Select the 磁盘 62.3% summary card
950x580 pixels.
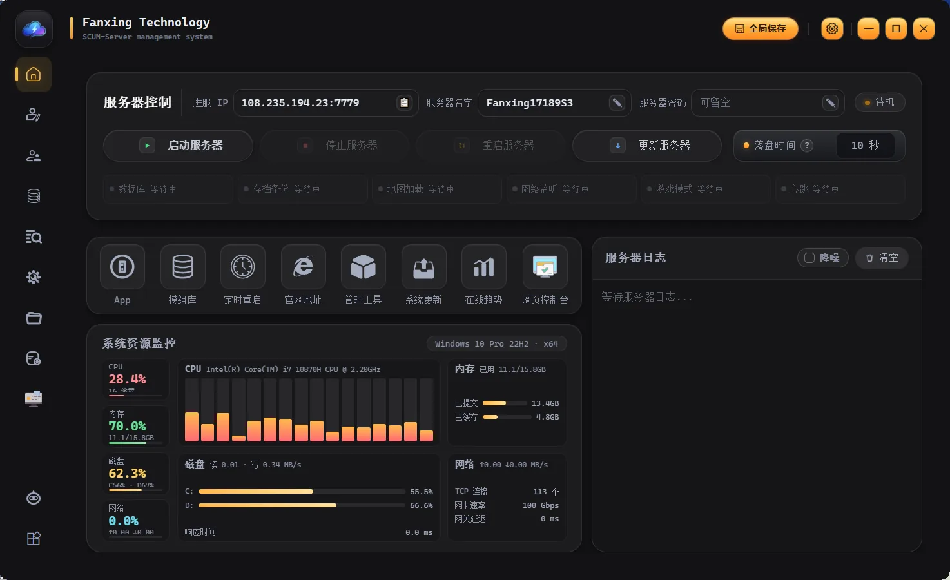(135, 473)
